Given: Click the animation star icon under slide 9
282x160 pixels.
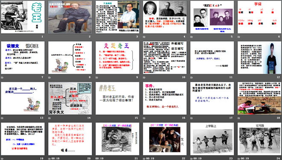Looking at the screenshot, I should 97,77.
